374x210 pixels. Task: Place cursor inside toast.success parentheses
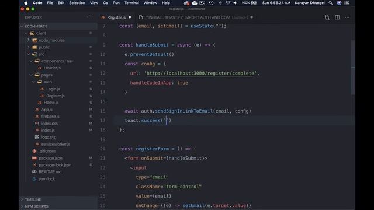point(167,121)
